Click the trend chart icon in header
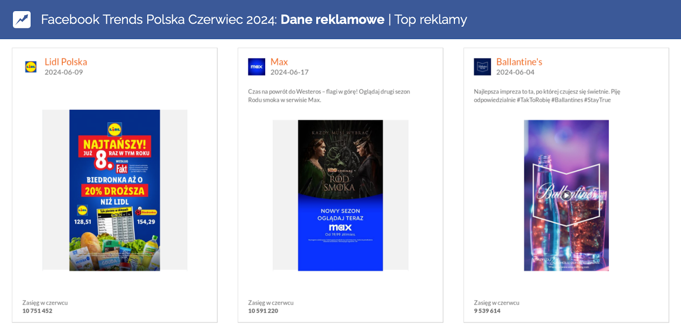The image size is (681, 334). coord(22,20)
